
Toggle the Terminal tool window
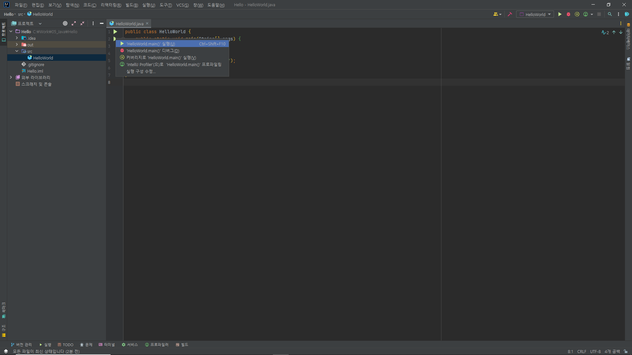[107, 344]
